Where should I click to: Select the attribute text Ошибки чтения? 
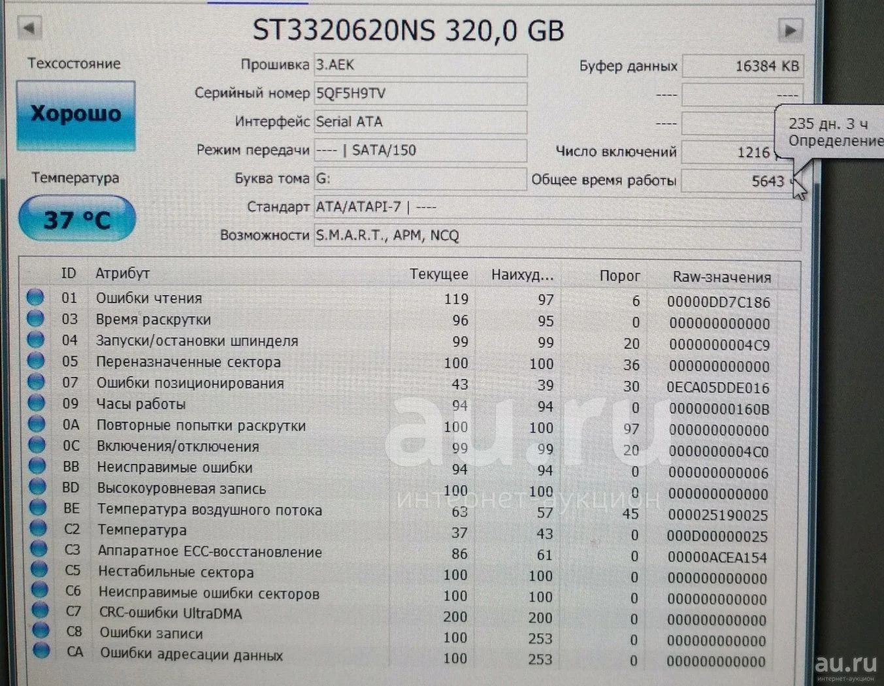click(149, 298)
